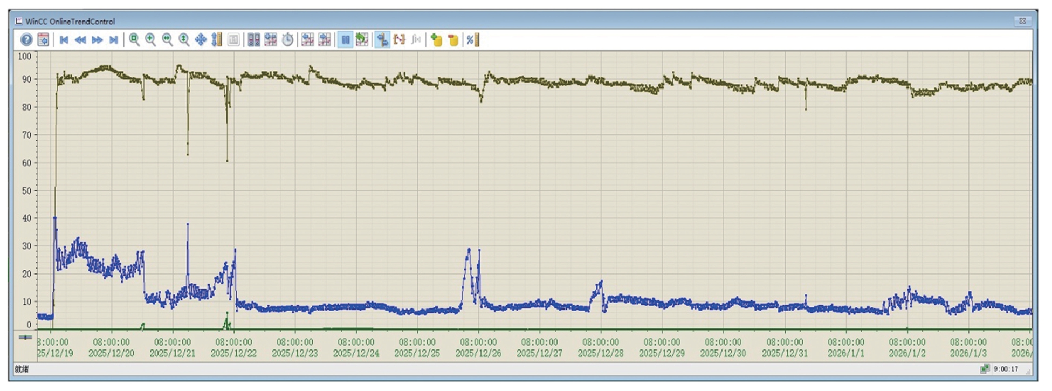Viewport: 1052px width, 391px height.
Task: Switch to the Next trend
Action: click(x=325, y=39)
